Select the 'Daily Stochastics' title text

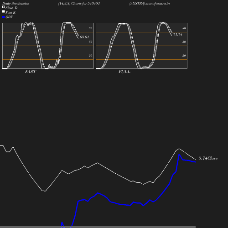(x=16, y=4)
